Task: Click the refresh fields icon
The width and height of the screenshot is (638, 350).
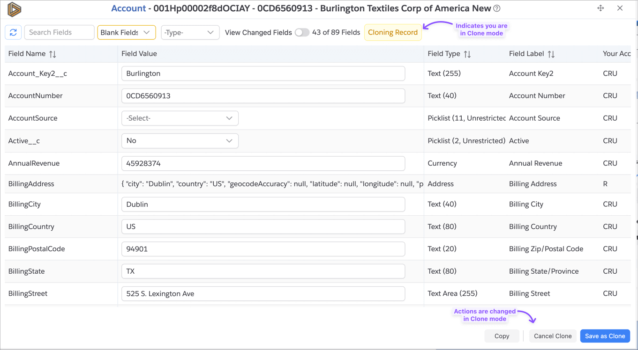Action: click(13, 32)
